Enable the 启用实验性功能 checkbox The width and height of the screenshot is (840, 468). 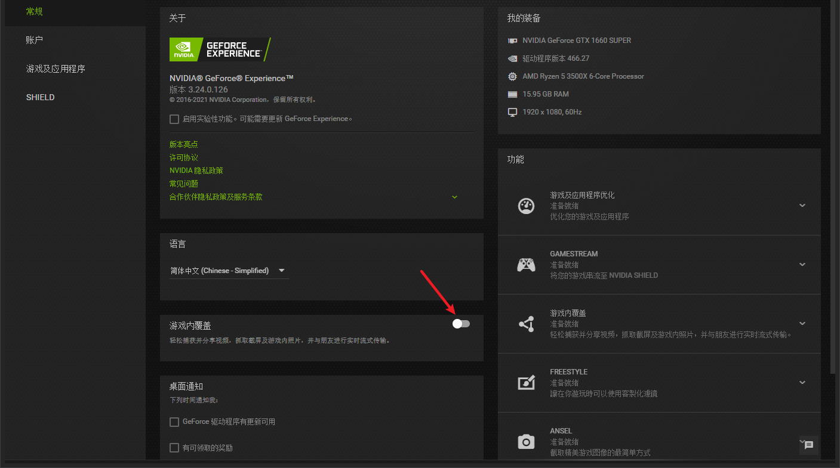174,119
